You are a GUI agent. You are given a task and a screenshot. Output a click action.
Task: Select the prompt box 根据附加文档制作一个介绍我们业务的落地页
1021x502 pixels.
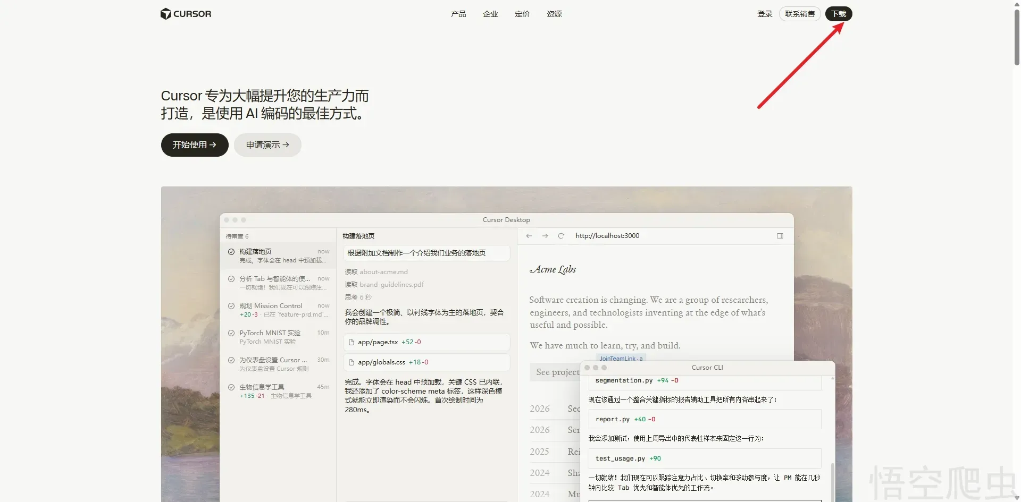426,253
